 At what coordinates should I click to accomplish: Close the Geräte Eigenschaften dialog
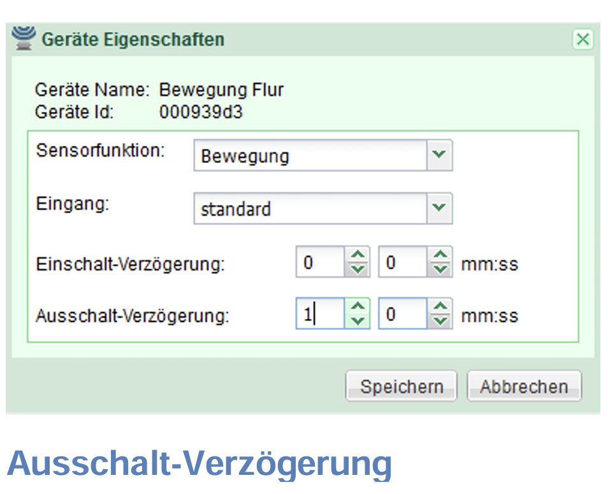tap(583, 40)
